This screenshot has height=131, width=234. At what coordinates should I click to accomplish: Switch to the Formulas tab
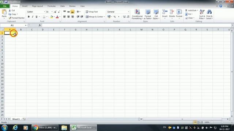coord(52,6)
